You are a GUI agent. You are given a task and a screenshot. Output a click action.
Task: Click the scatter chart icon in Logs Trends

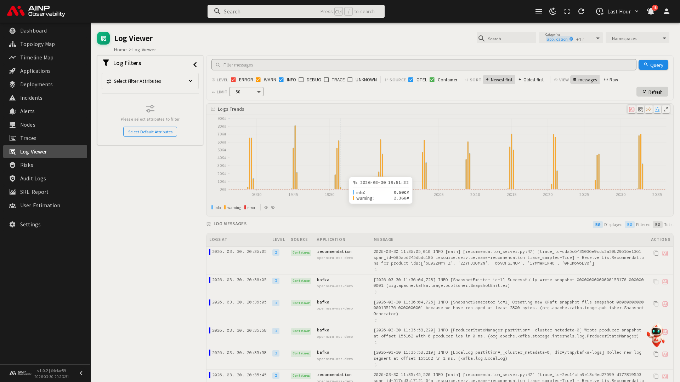point(657,109)
